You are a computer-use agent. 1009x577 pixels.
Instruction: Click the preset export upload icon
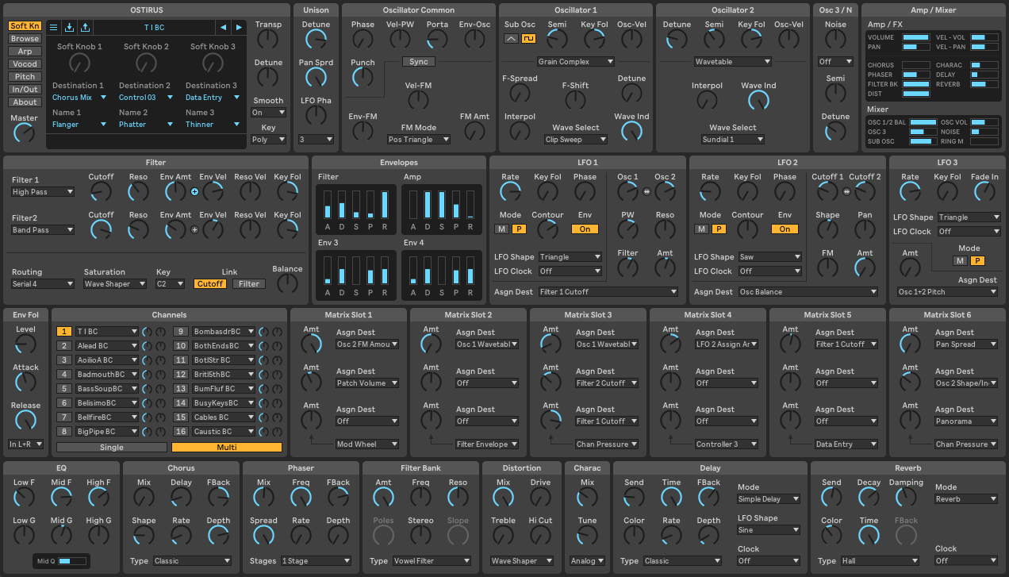tap(85, 28)
